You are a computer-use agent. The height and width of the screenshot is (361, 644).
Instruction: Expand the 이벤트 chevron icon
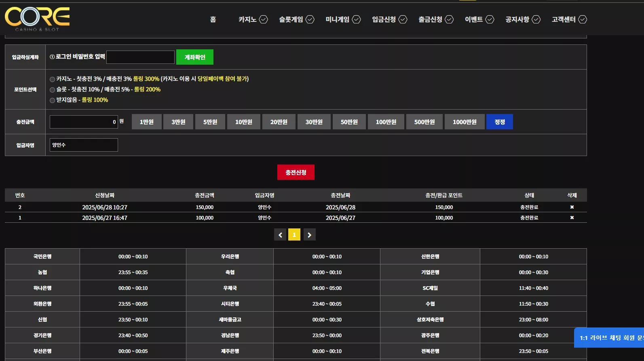(x=490, y=19)
